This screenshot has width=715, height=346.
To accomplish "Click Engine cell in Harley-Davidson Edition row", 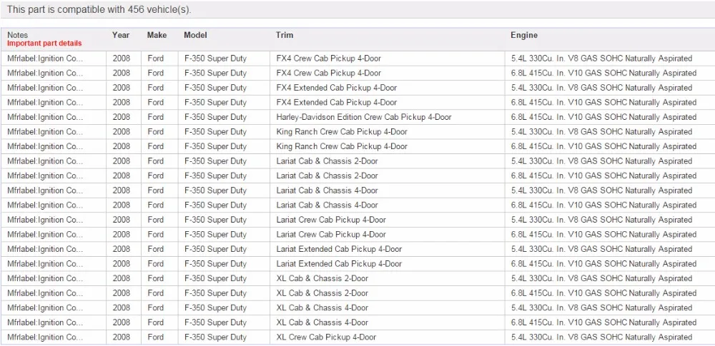I will (x=610, y=117).
